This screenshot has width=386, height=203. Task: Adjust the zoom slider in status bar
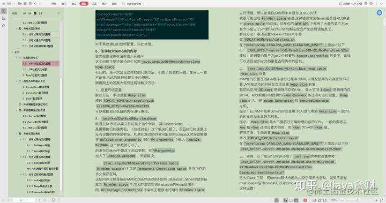[358, 200]
